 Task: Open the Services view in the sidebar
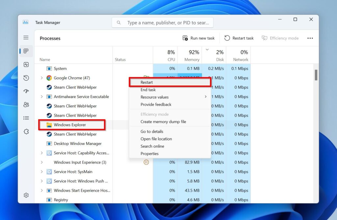coord(26,131)
